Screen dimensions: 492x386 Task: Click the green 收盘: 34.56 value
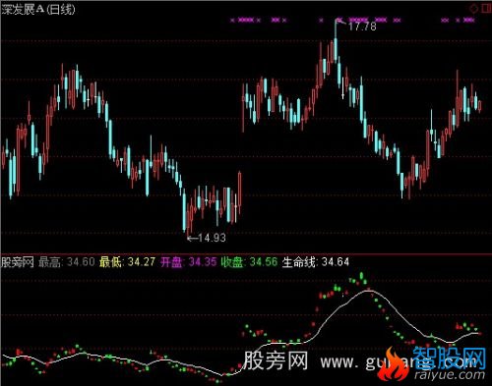pos(249,262)
